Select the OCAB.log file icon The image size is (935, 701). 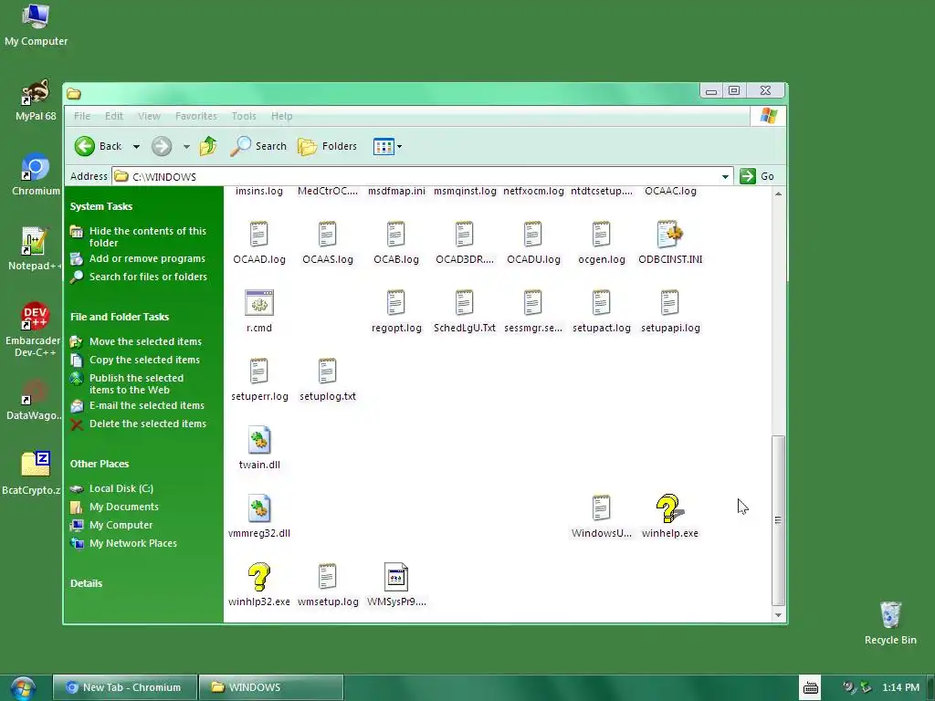(396, 235)
